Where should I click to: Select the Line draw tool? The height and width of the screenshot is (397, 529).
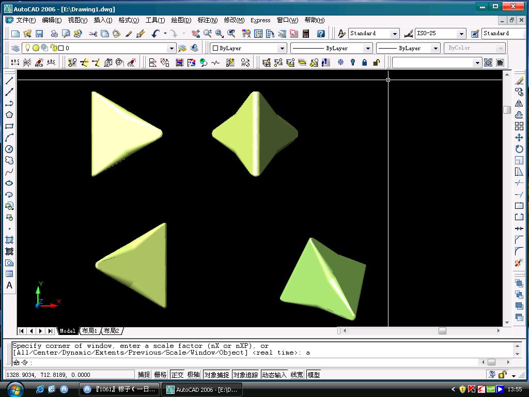tap(9, 80)
